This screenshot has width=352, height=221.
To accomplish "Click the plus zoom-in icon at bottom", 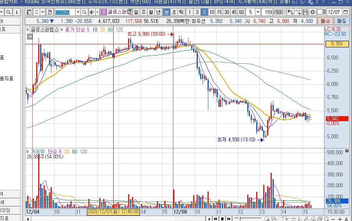I will coord(340,219).
